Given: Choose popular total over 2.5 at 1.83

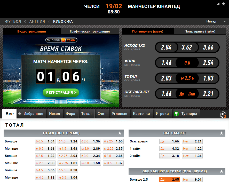Looking at the screenshot, I should click(x=208, y=78).
